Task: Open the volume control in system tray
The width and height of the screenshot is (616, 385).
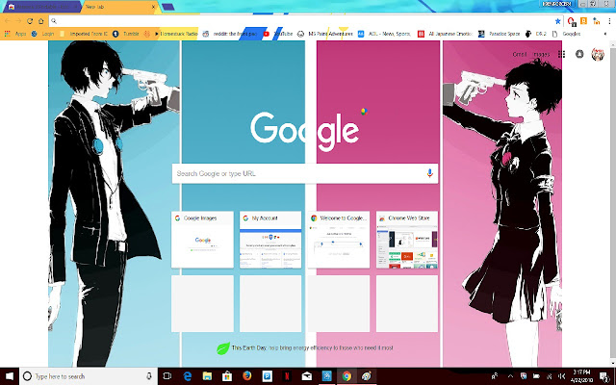Action: (561, 376)
